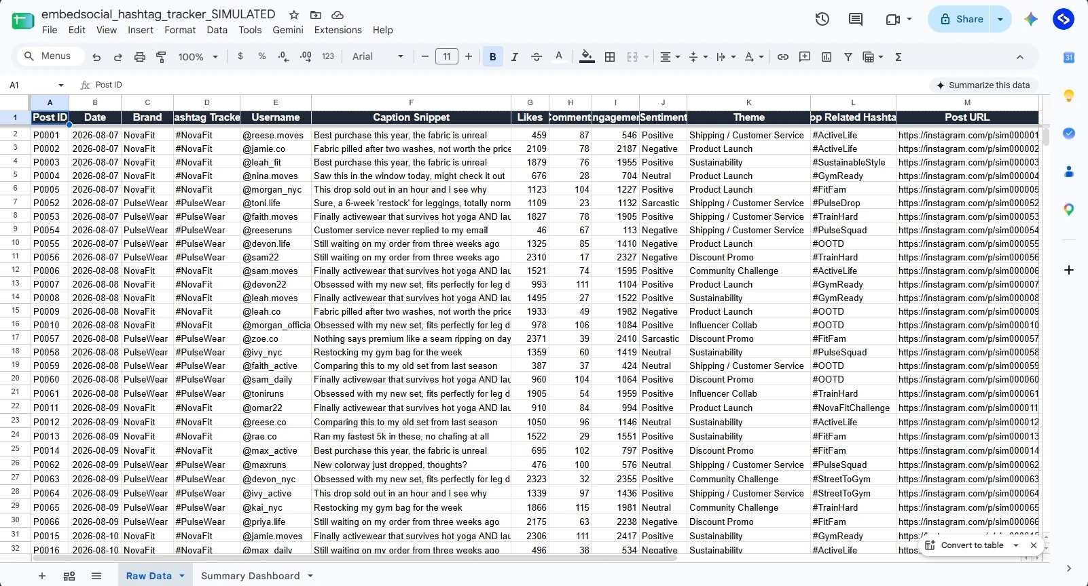Move document folder icon
1088x586 pixels.
316,14
